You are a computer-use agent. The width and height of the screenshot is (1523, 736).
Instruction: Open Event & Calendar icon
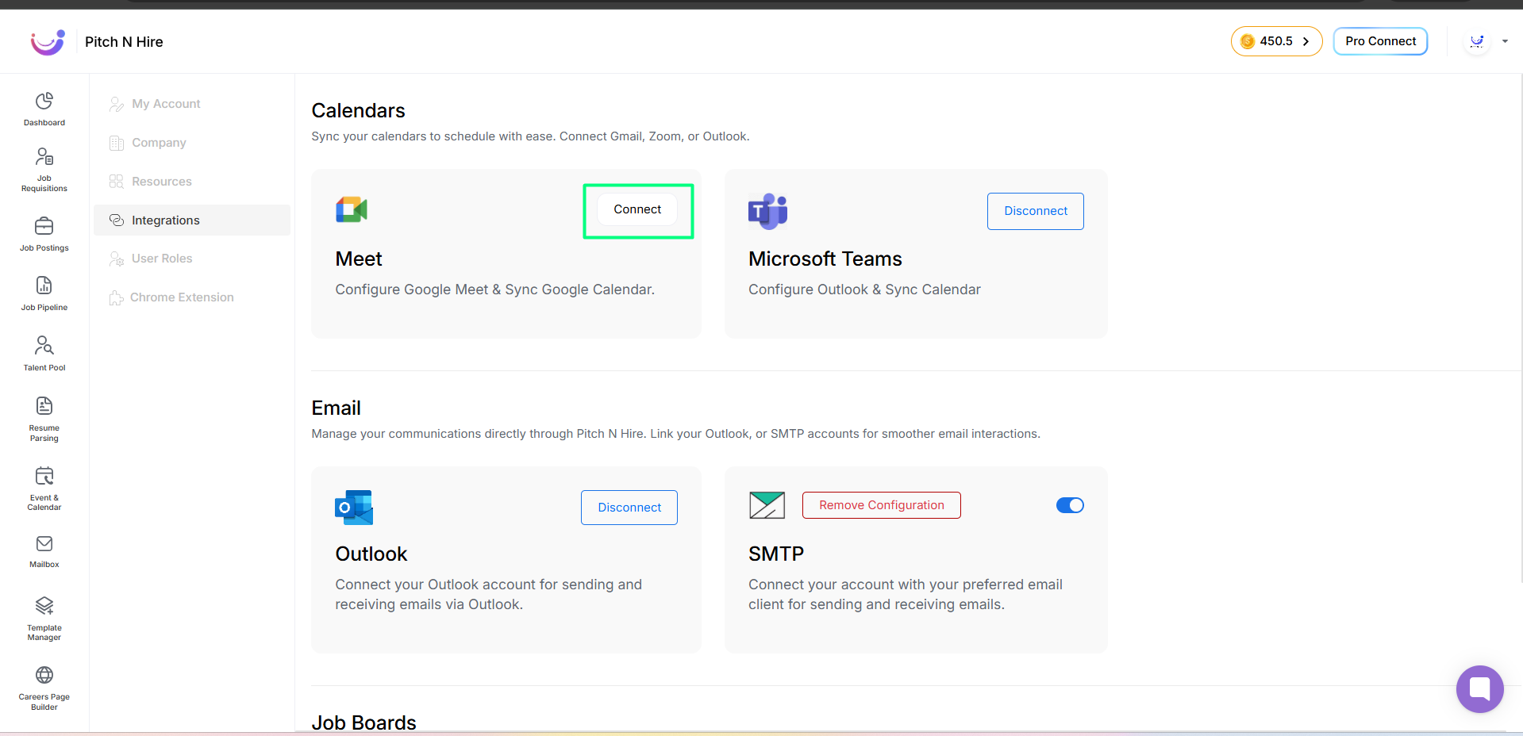44,476
